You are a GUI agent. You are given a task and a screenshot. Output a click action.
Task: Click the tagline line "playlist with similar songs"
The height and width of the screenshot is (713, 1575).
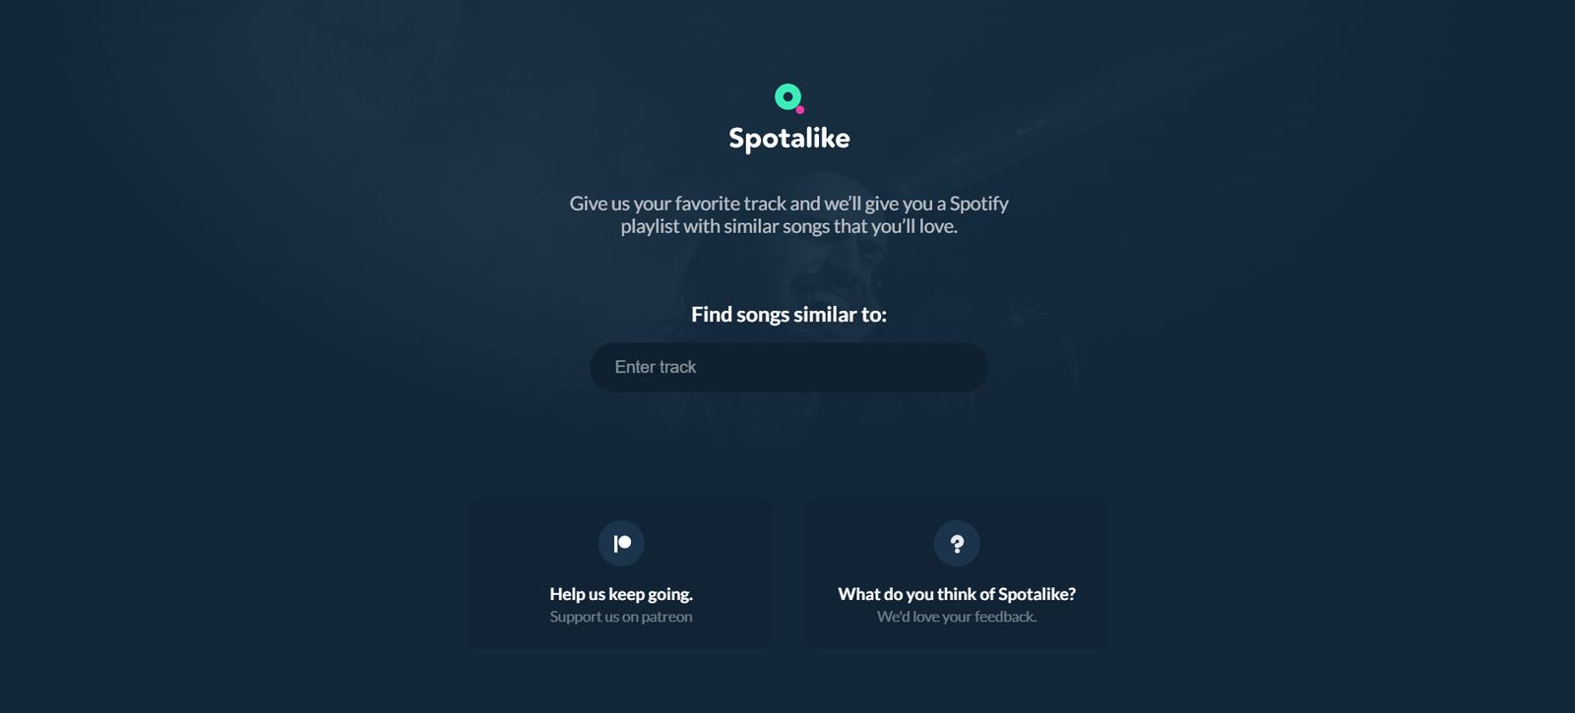point(788,226)
